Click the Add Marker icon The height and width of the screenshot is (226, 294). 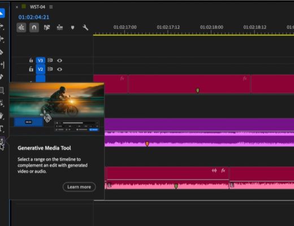[x=72, y=28]
